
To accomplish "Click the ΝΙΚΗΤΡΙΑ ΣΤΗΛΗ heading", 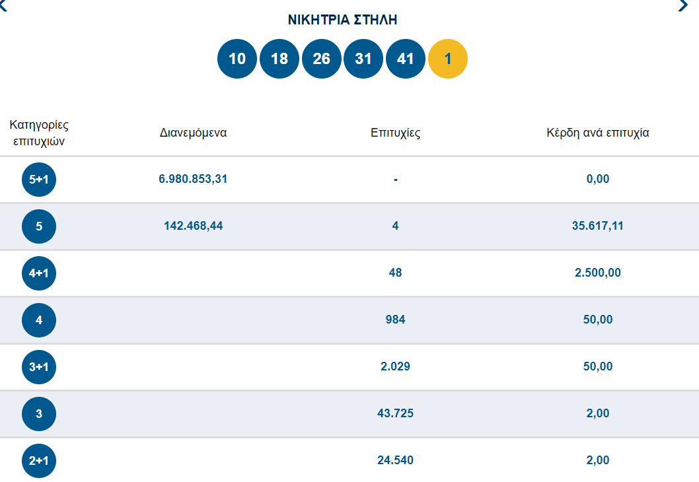I will point(342,20).
